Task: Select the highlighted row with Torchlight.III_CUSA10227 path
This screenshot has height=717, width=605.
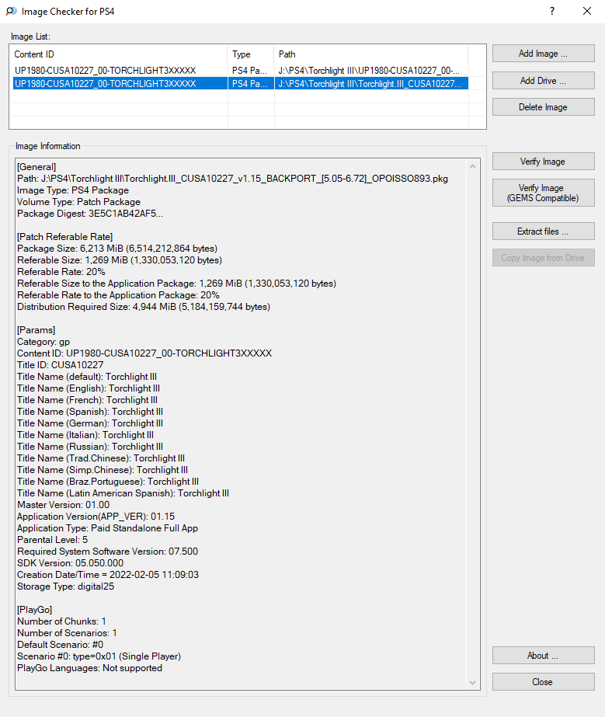Action: 241,84
